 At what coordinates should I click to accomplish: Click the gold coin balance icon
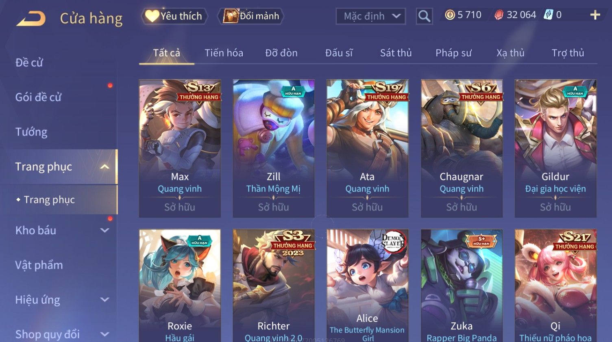point(450,15)
